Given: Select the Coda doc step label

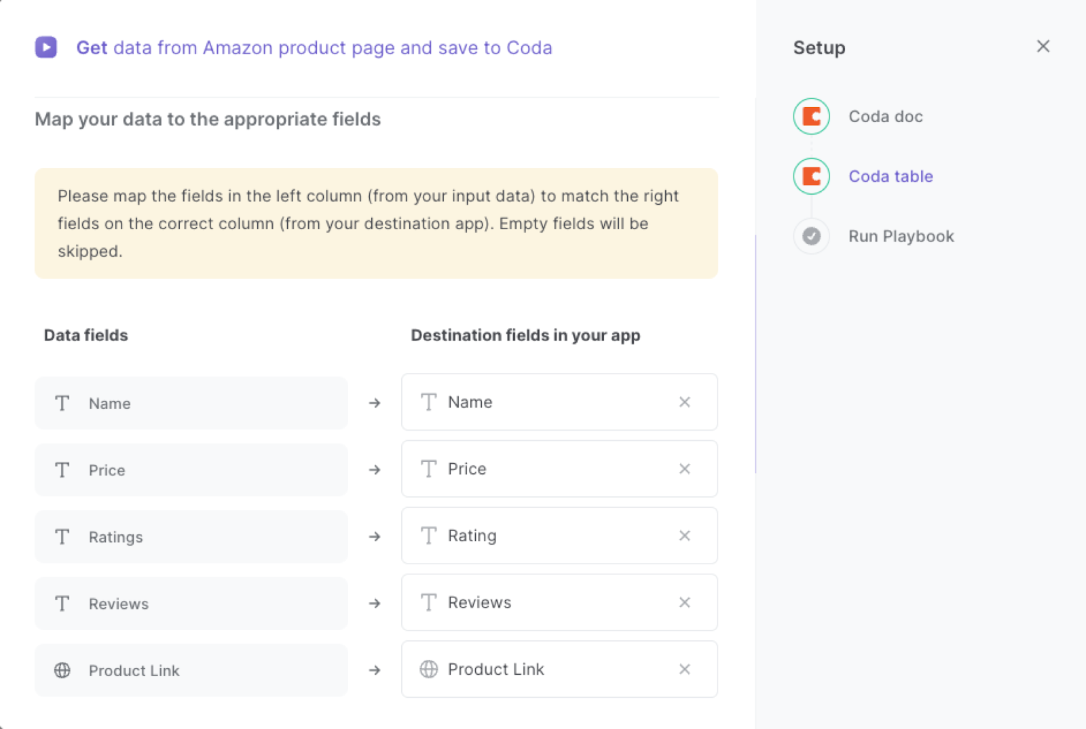Looking at the screenshot, I should coord(885,117).
